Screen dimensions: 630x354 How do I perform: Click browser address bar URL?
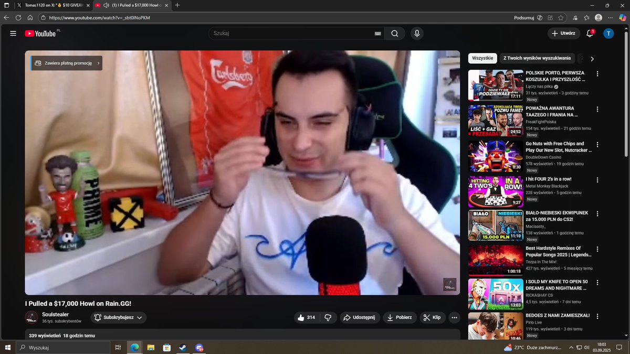click(x=100, y=17)
